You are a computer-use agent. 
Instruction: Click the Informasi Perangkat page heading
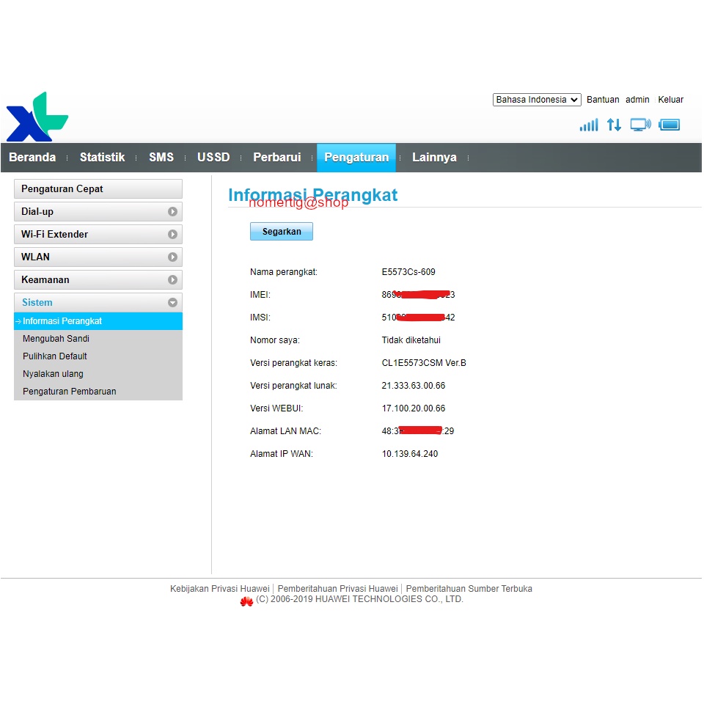tap(312, 195)
